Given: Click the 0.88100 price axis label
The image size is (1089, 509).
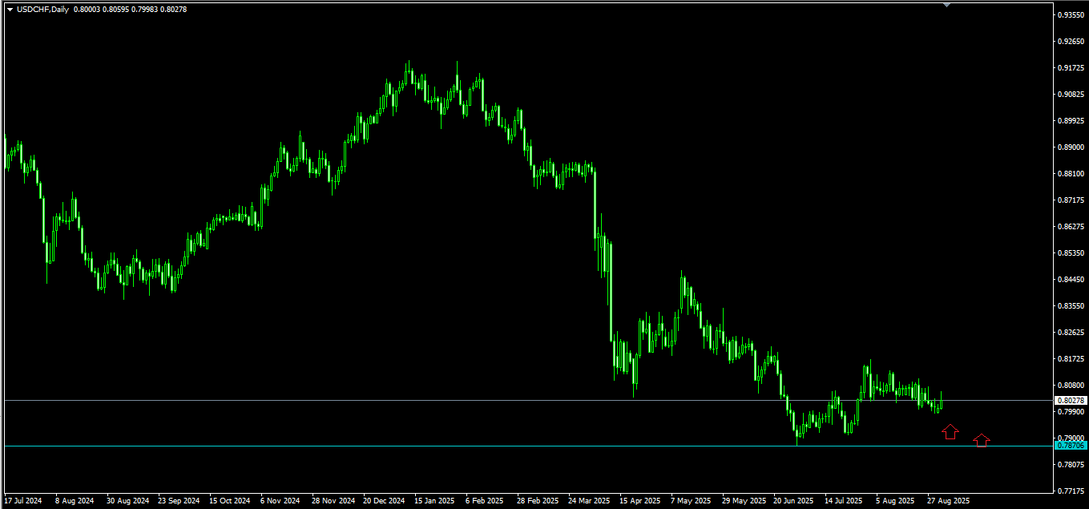Looking at the screenshot, I should [1071, 173].
